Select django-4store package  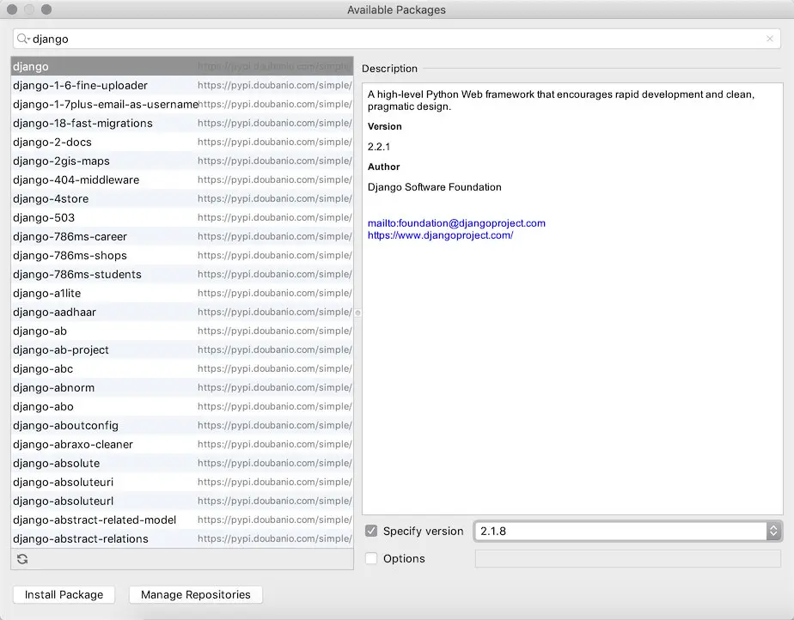point(182,199)
